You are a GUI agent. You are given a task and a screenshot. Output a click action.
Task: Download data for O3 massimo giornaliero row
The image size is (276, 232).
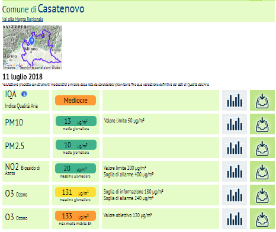[x=262, y=195]
